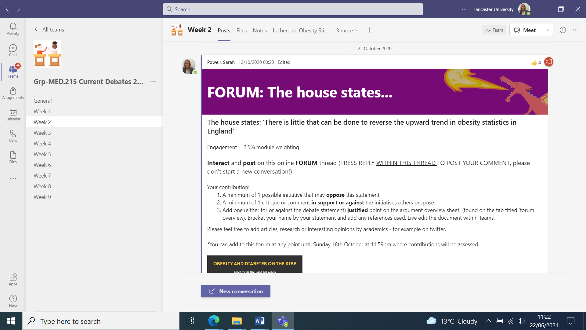Open channel more options ellipsis
Screen dimensions: 586x330
pyautogui.click(x=575, y=30)
